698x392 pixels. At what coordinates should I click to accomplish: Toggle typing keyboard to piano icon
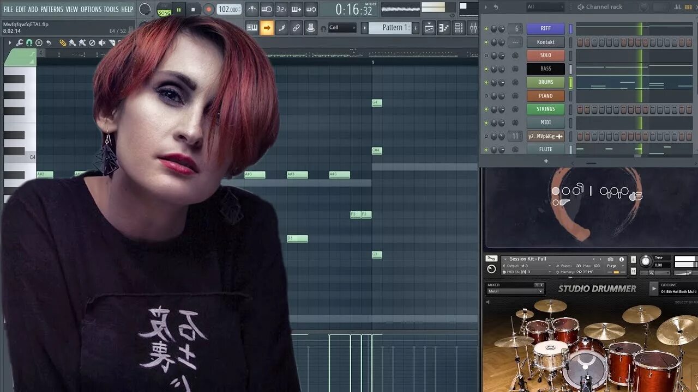click(x=252, y=28)
